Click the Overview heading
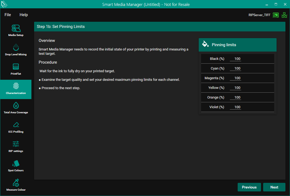The height and width of the screenshot is (196, 290). 47,41
